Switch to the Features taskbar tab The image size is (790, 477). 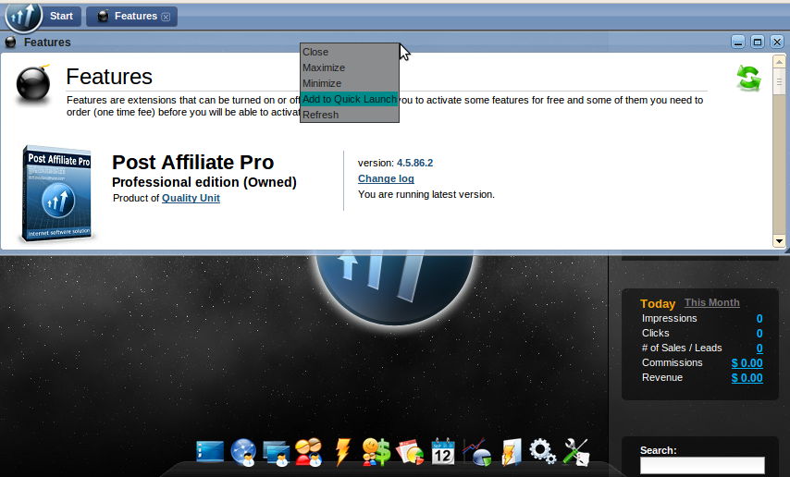pos(130,16)
